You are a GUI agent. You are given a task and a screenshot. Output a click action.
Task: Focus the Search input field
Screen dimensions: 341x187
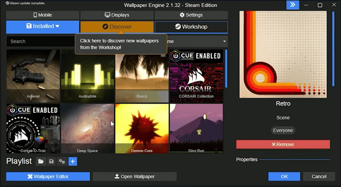(41, 41)
